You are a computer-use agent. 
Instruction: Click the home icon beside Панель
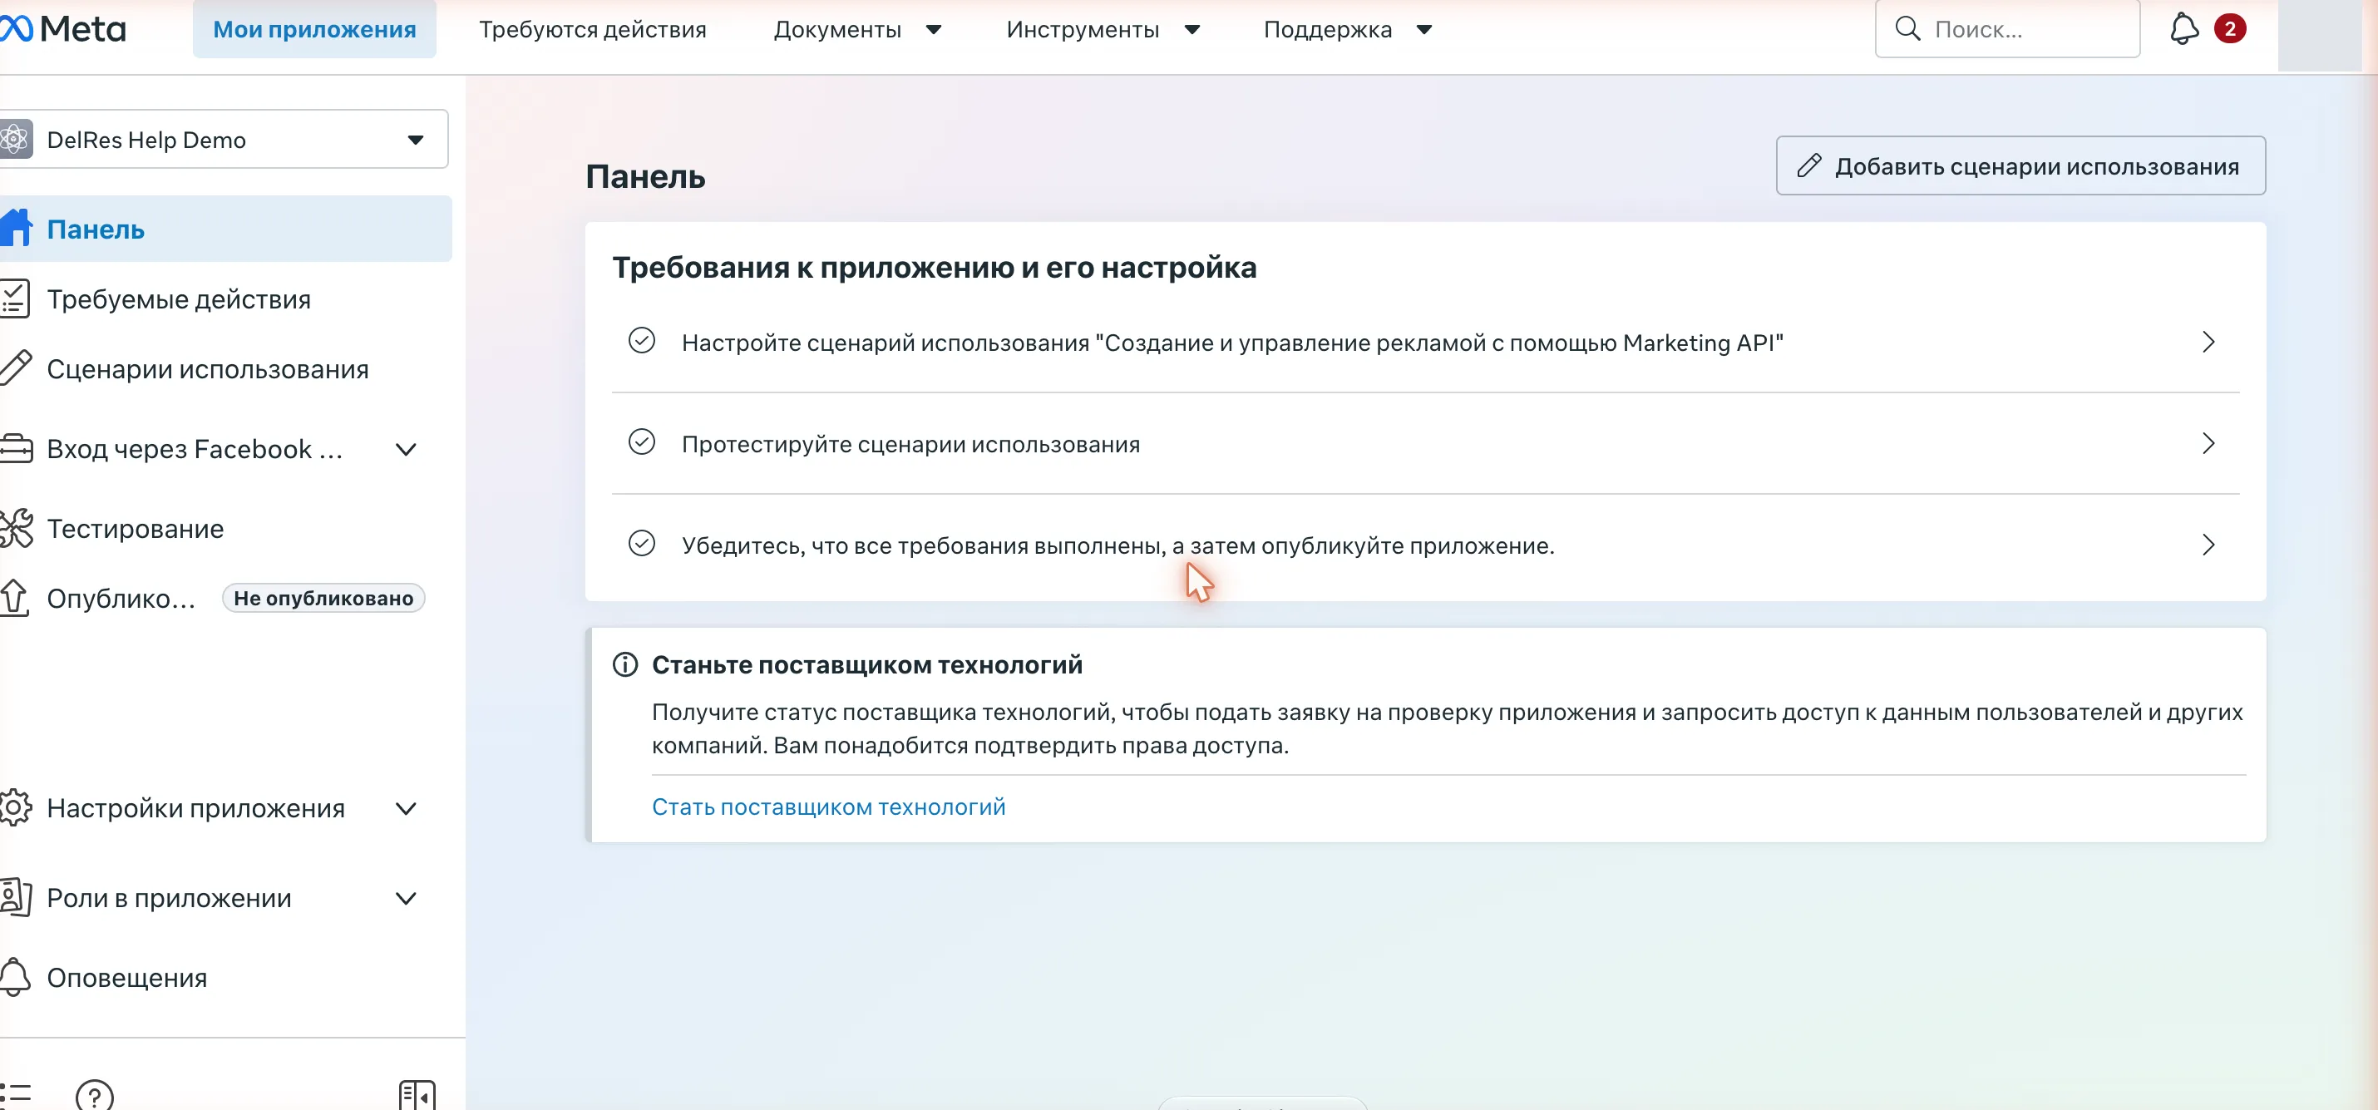(x=16, y=228)
